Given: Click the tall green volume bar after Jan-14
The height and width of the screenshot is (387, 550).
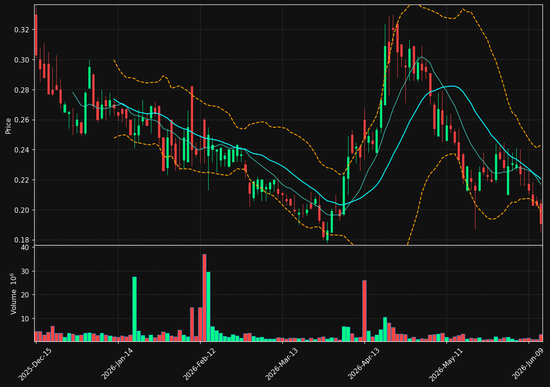Looking at the screenshot, I should click(x=135, y=309).
